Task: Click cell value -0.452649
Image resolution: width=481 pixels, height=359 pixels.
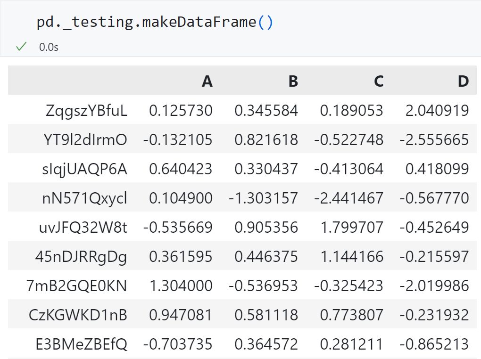Action: [x=434, y=228]
